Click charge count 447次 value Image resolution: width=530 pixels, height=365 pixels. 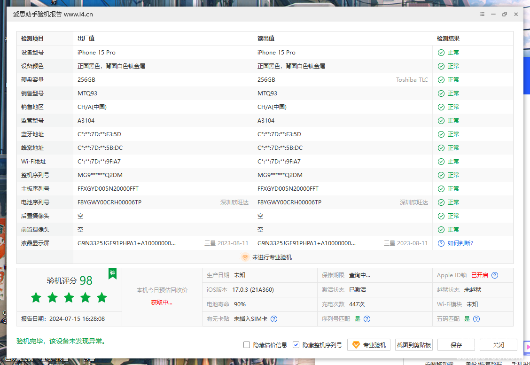tap(357, 304)
